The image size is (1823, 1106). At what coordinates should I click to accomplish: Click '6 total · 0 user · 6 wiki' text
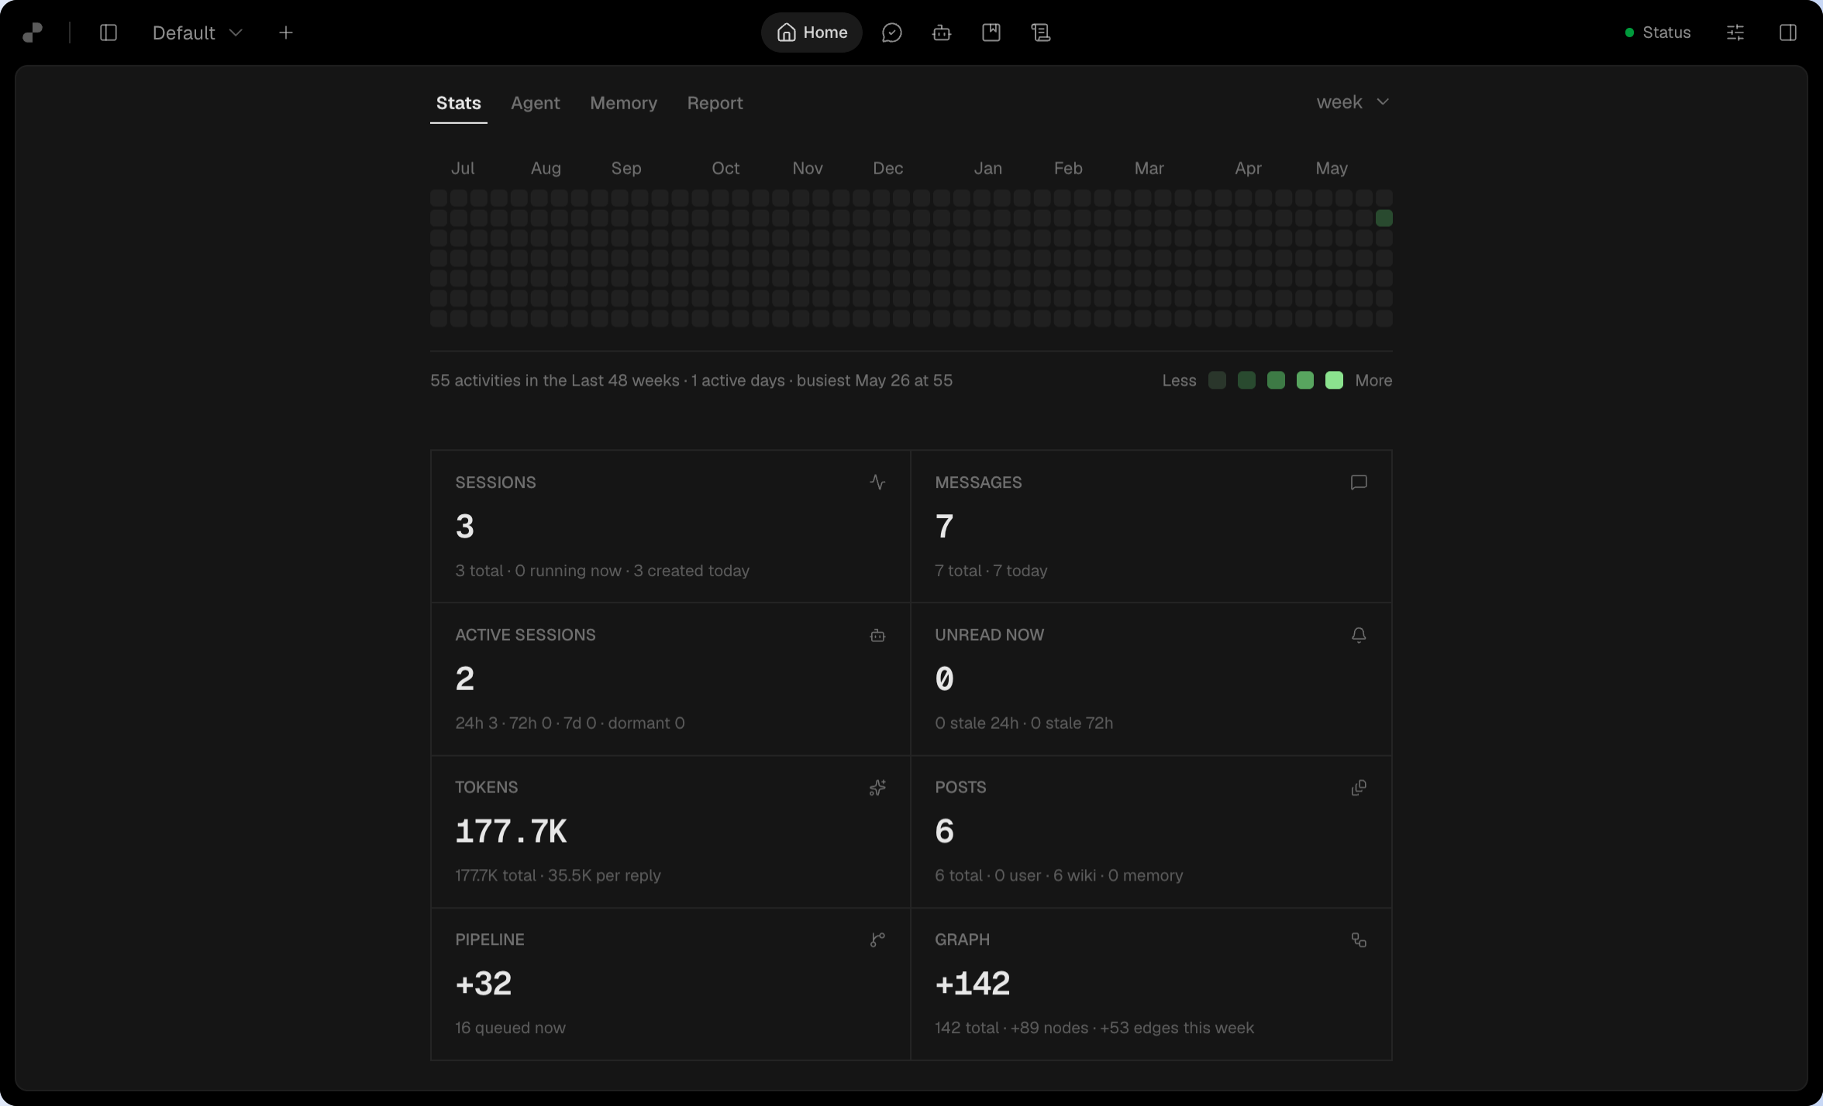1015,875
